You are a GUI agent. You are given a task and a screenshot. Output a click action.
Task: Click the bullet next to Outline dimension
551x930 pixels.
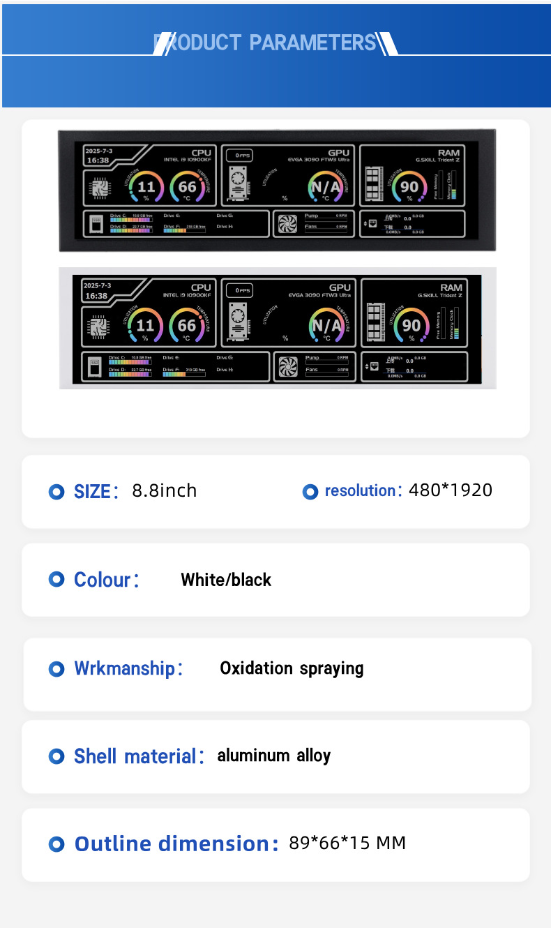[56, 844]
